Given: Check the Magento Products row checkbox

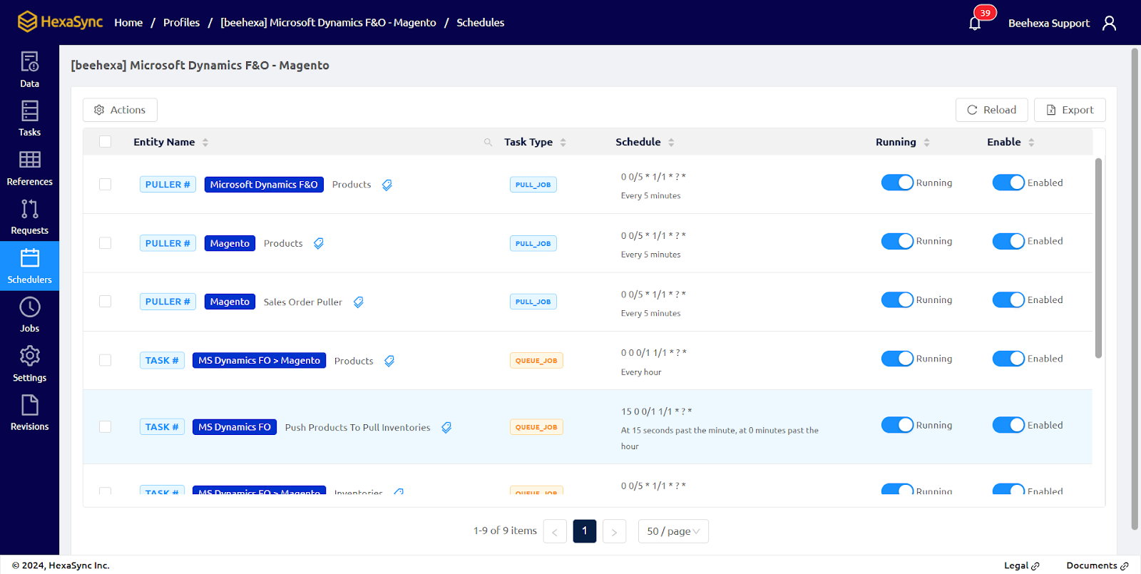Looking at the screenshot, I should pyautogui.click(x=105, y=243).
